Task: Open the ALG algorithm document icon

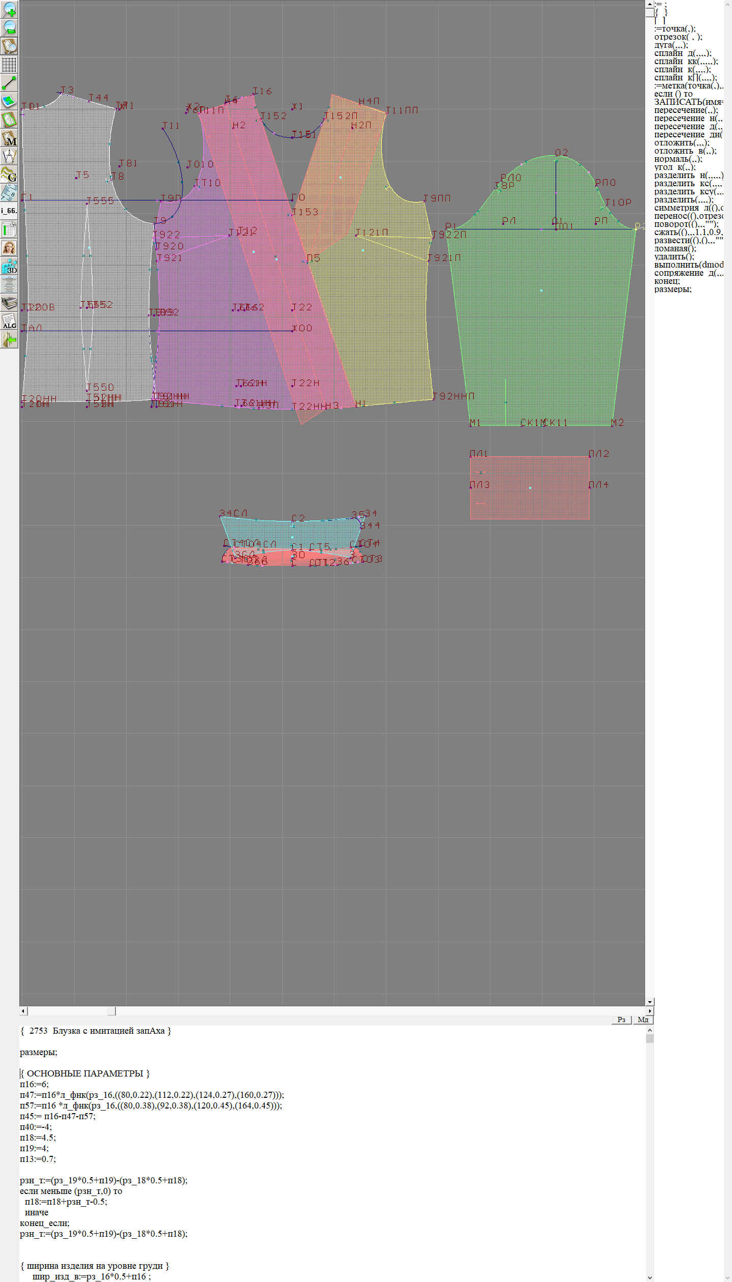Action: coord(9,321)
